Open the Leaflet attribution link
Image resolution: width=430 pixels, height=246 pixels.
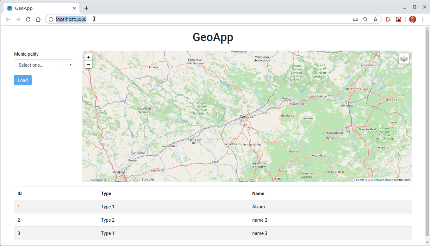pyautogui.click(x=360, y=180)
